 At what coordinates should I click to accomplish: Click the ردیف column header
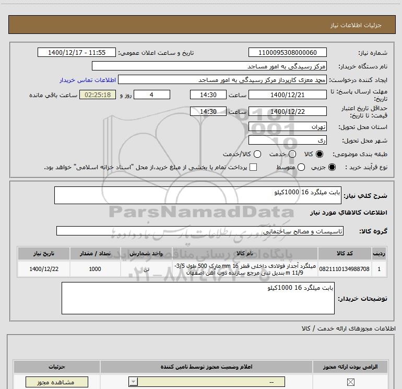pyautogui.click(x=379, y=253)
